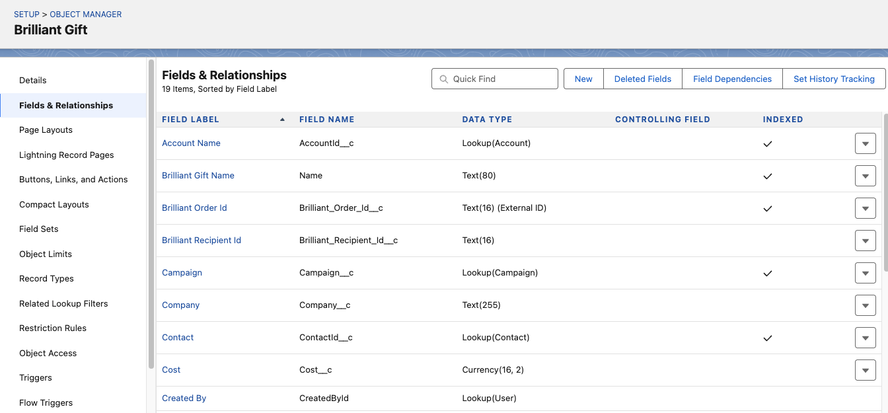Go to Page Layouts in sidebar
This screenshot has width=888, height=413.
pos(46,130)
